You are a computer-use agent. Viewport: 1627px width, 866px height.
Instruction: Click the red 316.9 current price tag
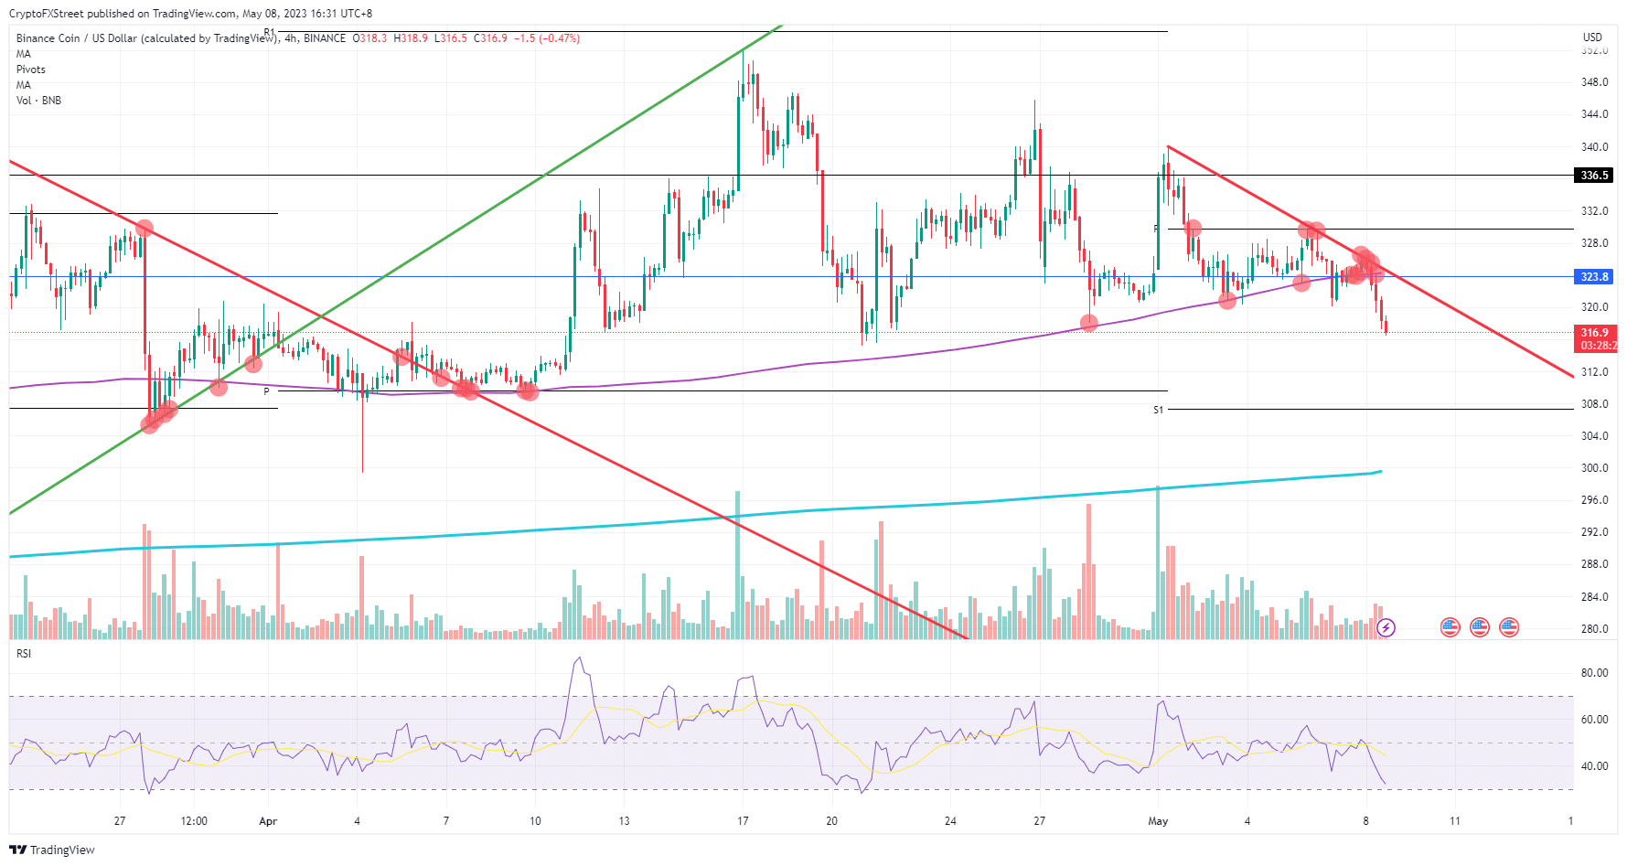pos(1594,333)
